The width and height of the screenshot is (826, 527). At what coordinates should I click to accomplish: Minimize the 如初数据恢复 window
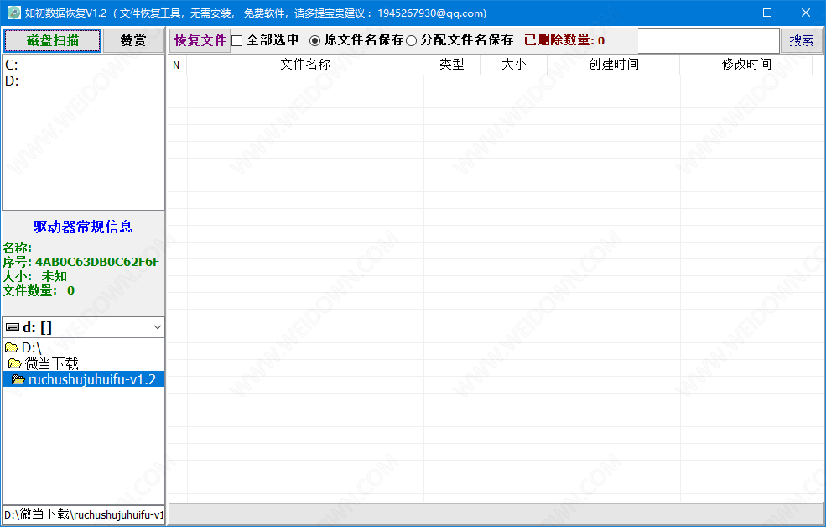tap(729, 13)
